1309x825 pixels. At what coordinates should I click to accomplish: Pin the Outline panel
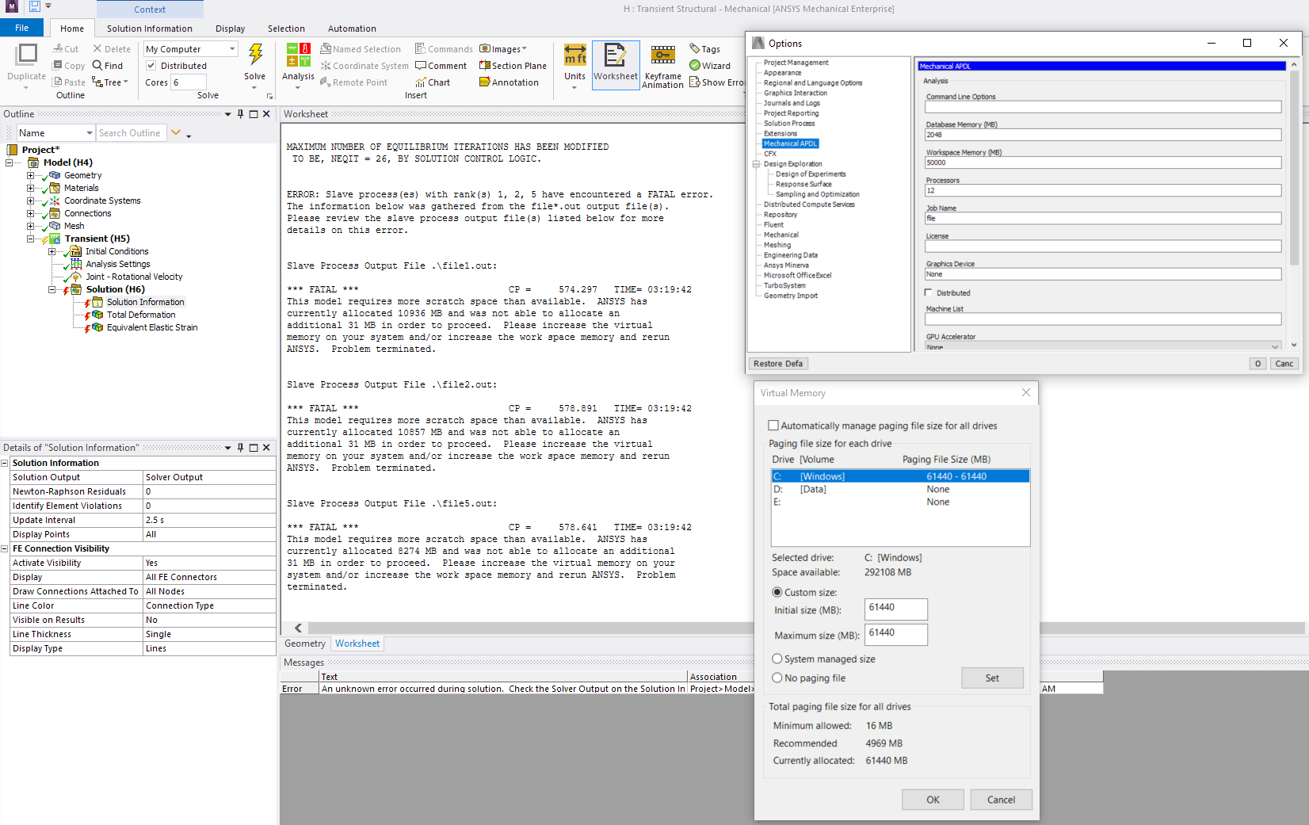[241, 114]
